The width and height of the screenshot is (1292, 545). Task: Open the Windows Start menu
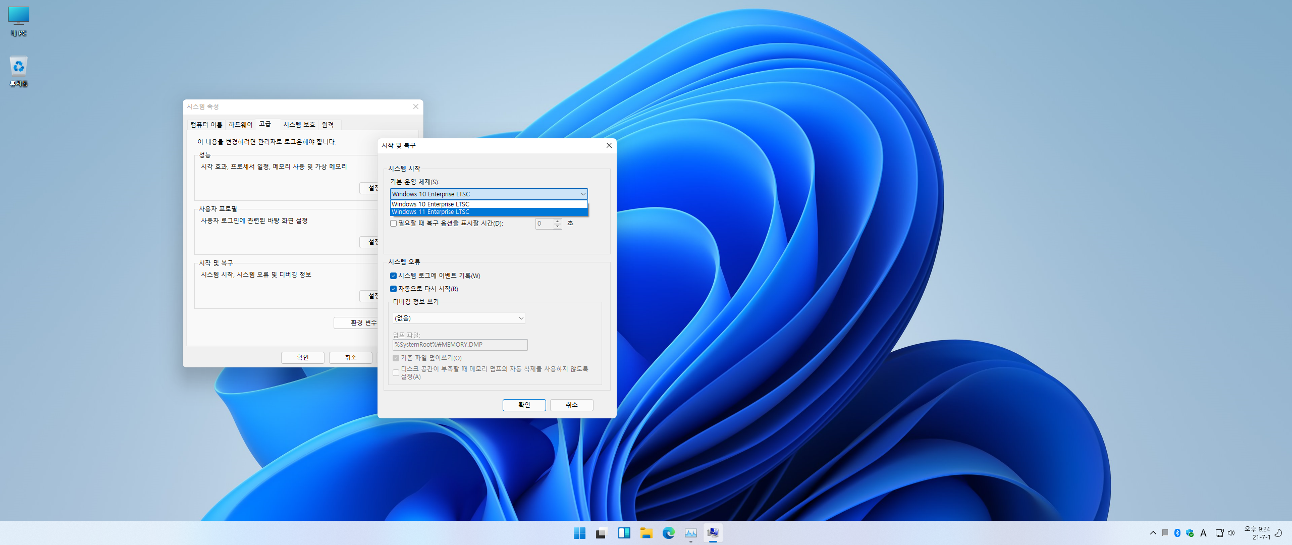tap(579, 533)
